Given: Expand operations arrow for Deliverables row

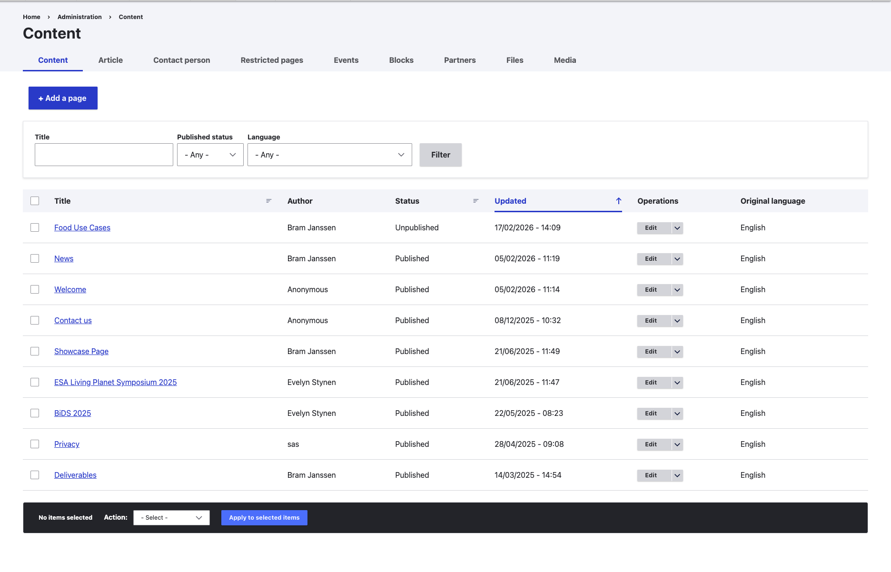Looking at the screenshot, I should coord(677,475).
